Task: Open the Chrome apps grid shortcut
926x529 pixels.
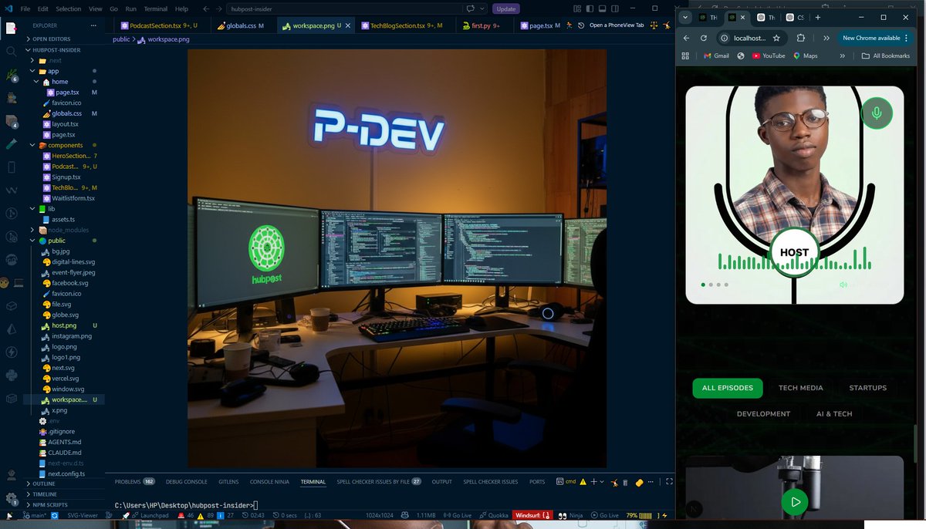Action: pyautogui.click(x=684, y=56)
